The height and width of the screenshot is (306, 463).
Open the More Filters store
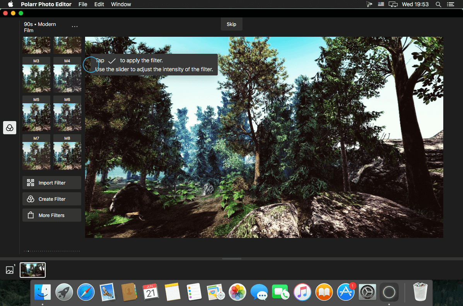pyautogui.click(x=52, y=215)
